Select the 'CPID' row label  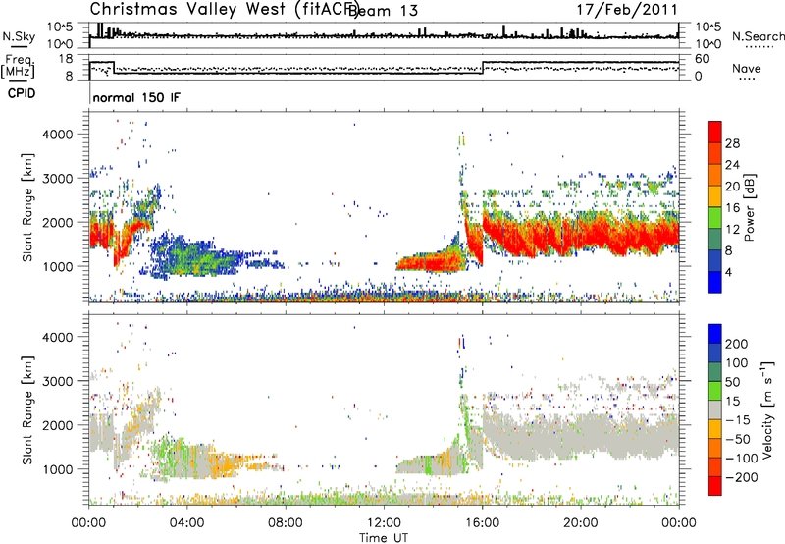pos(22,93)
